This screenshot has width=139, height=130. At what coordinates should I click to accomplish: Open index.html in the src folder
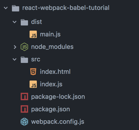55,71
